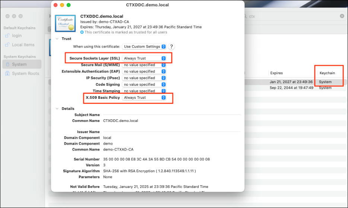This screenshot has width=348, height=208.
Task: Select System keychain in sidebar
Action: click(19, 64)
